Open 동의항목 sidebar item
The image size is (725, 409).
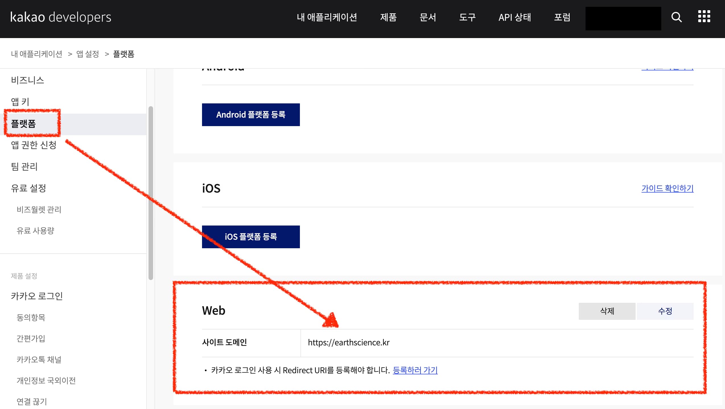pyautogui.click(x=31, y=317)
